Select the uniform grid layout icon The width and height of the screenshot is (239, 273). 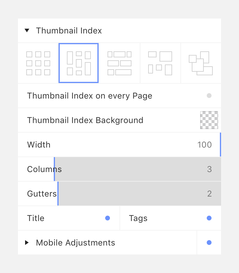(38, 63)
